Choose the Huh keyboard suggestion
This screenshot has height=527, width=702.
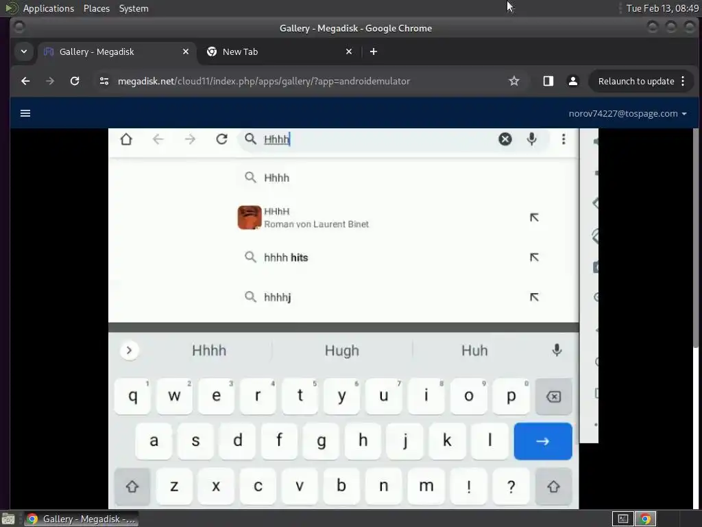tap(474, 351)
